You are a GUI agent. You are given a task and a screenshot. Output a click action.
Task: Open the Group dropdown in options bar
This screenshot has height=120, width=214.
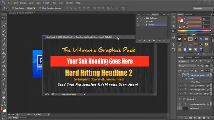point(31,8)
